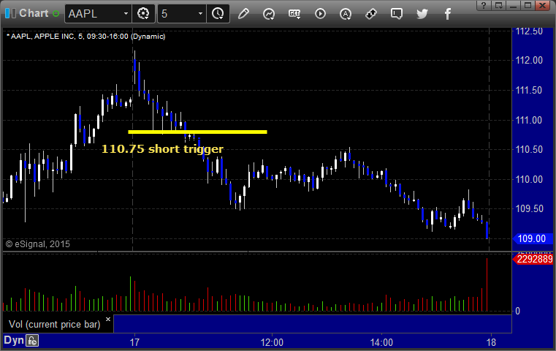Viewport: 556px width, 351px height.
Task: Share chart via Twitter icon
Action: point(422,14)
